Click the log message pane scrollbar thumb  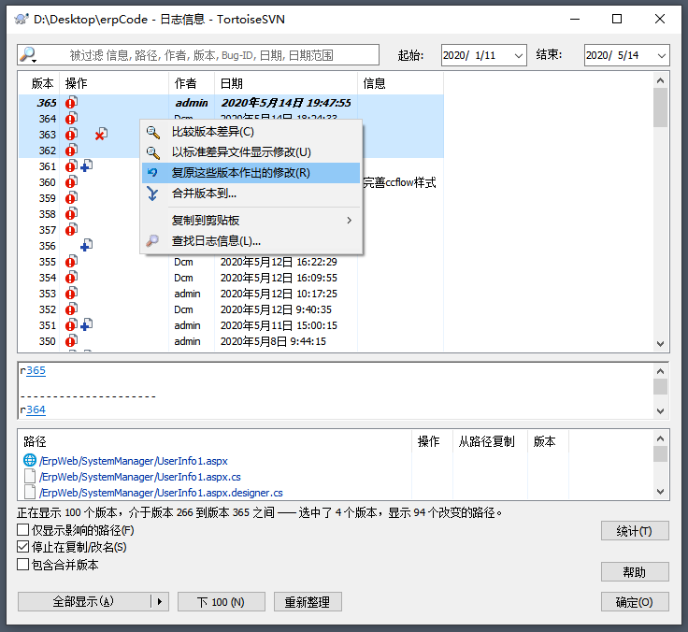point(660,387)
